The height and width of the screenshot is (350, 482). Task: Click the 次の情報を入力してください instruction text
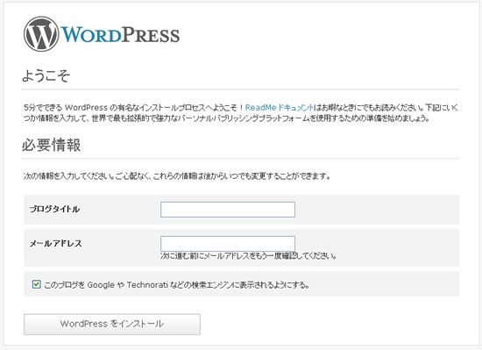[177, 176]
